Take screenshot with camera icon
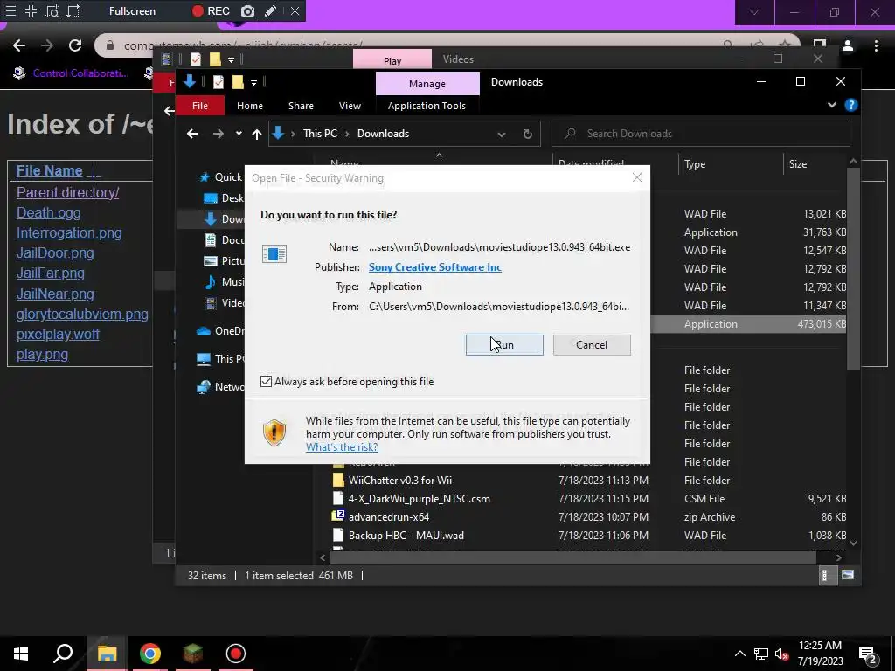 click(247, 10)
